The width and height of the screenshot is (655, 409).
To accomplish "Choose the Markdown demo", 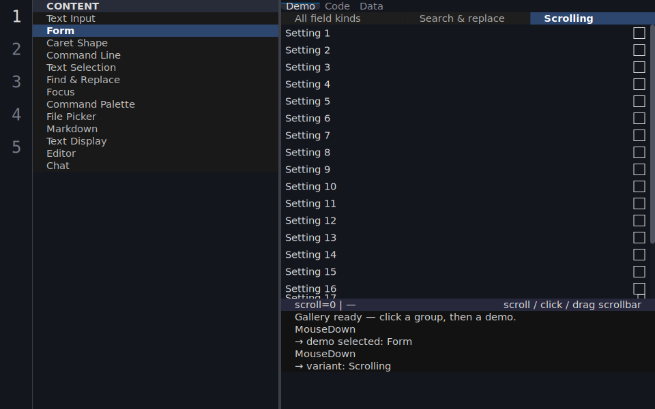I will tap(156, 129).
